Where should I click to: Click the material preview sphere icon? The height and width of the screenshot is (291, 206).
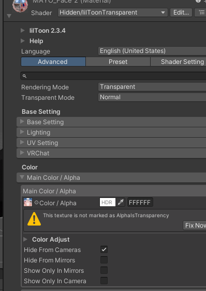coord(20,6)
